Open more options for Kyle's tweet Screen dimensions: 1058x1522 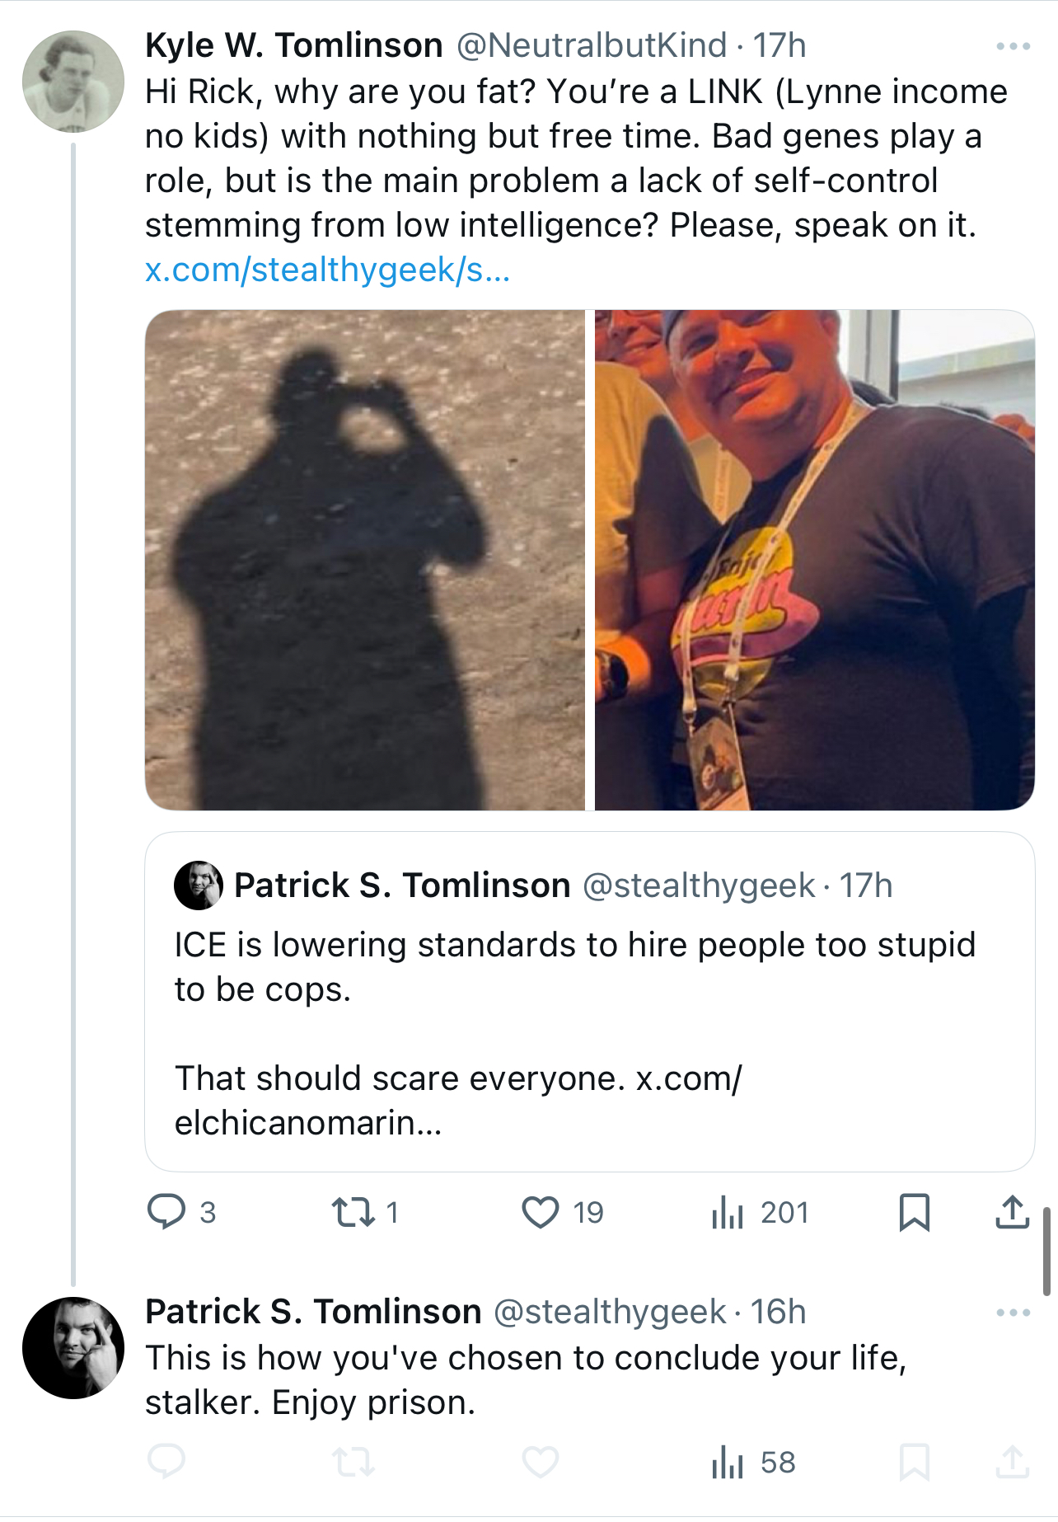(1014, 46)
